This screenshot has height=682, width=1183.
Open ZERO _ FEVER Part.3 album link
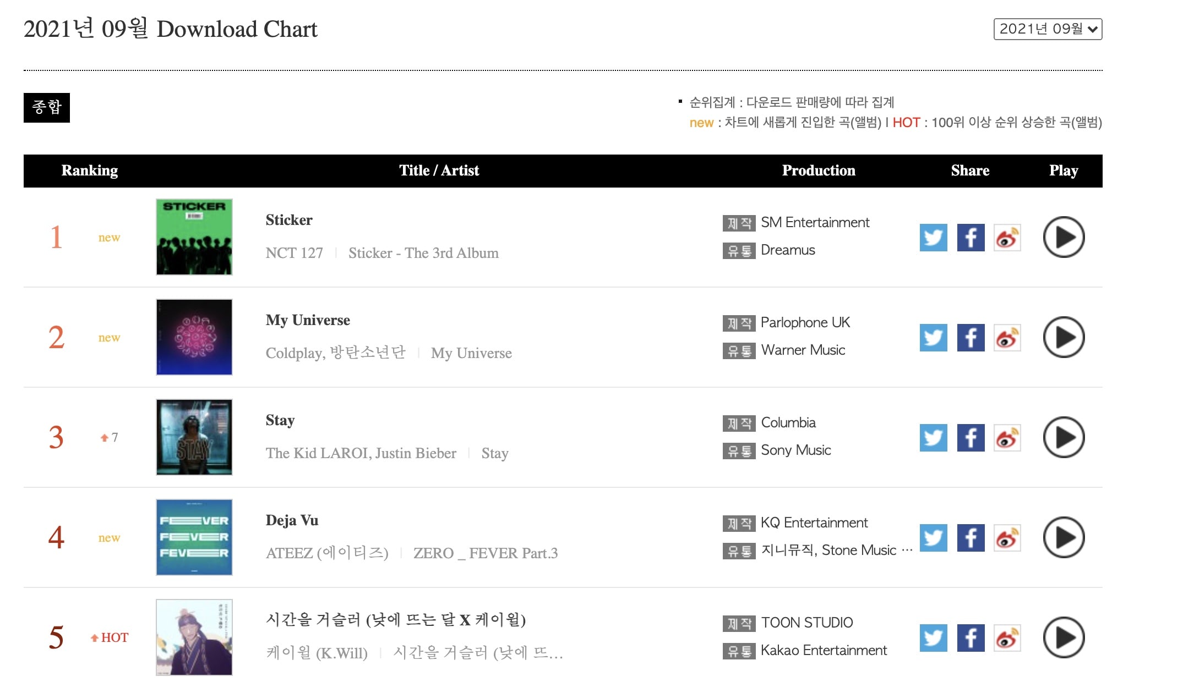point(486,553)
